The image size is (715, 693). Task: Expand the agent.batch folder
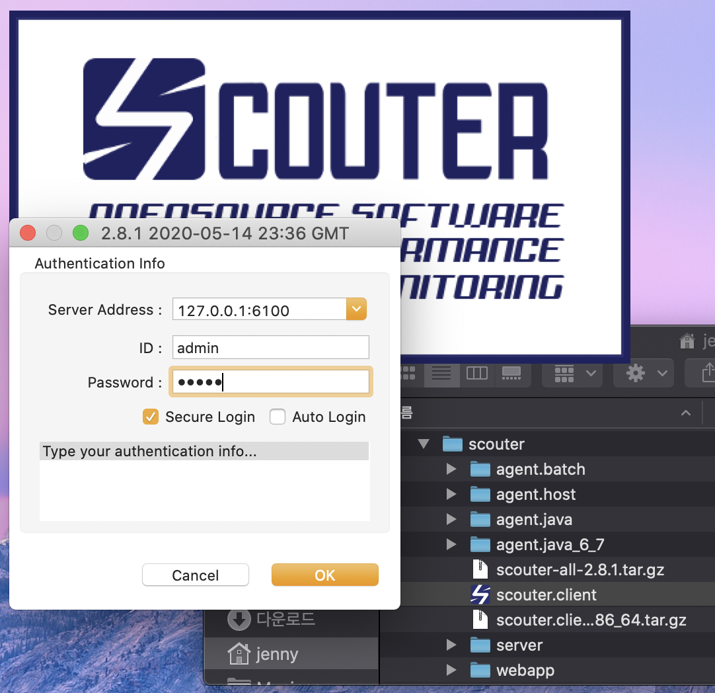pos(451,469)
